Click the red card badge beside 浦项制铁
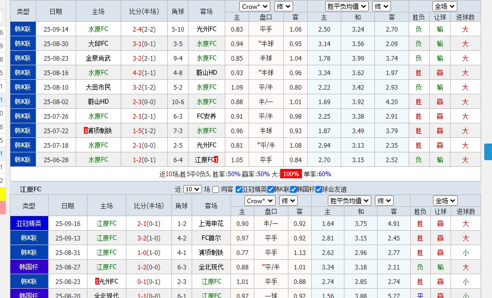Viewport: 492px width, 298px height. [x=85, y=131]
